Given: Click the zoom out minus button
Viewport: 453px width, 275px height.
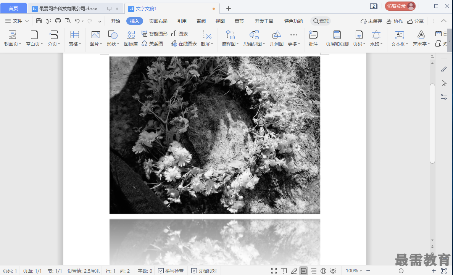Looking at the screenshot, I should coord(368,271).
